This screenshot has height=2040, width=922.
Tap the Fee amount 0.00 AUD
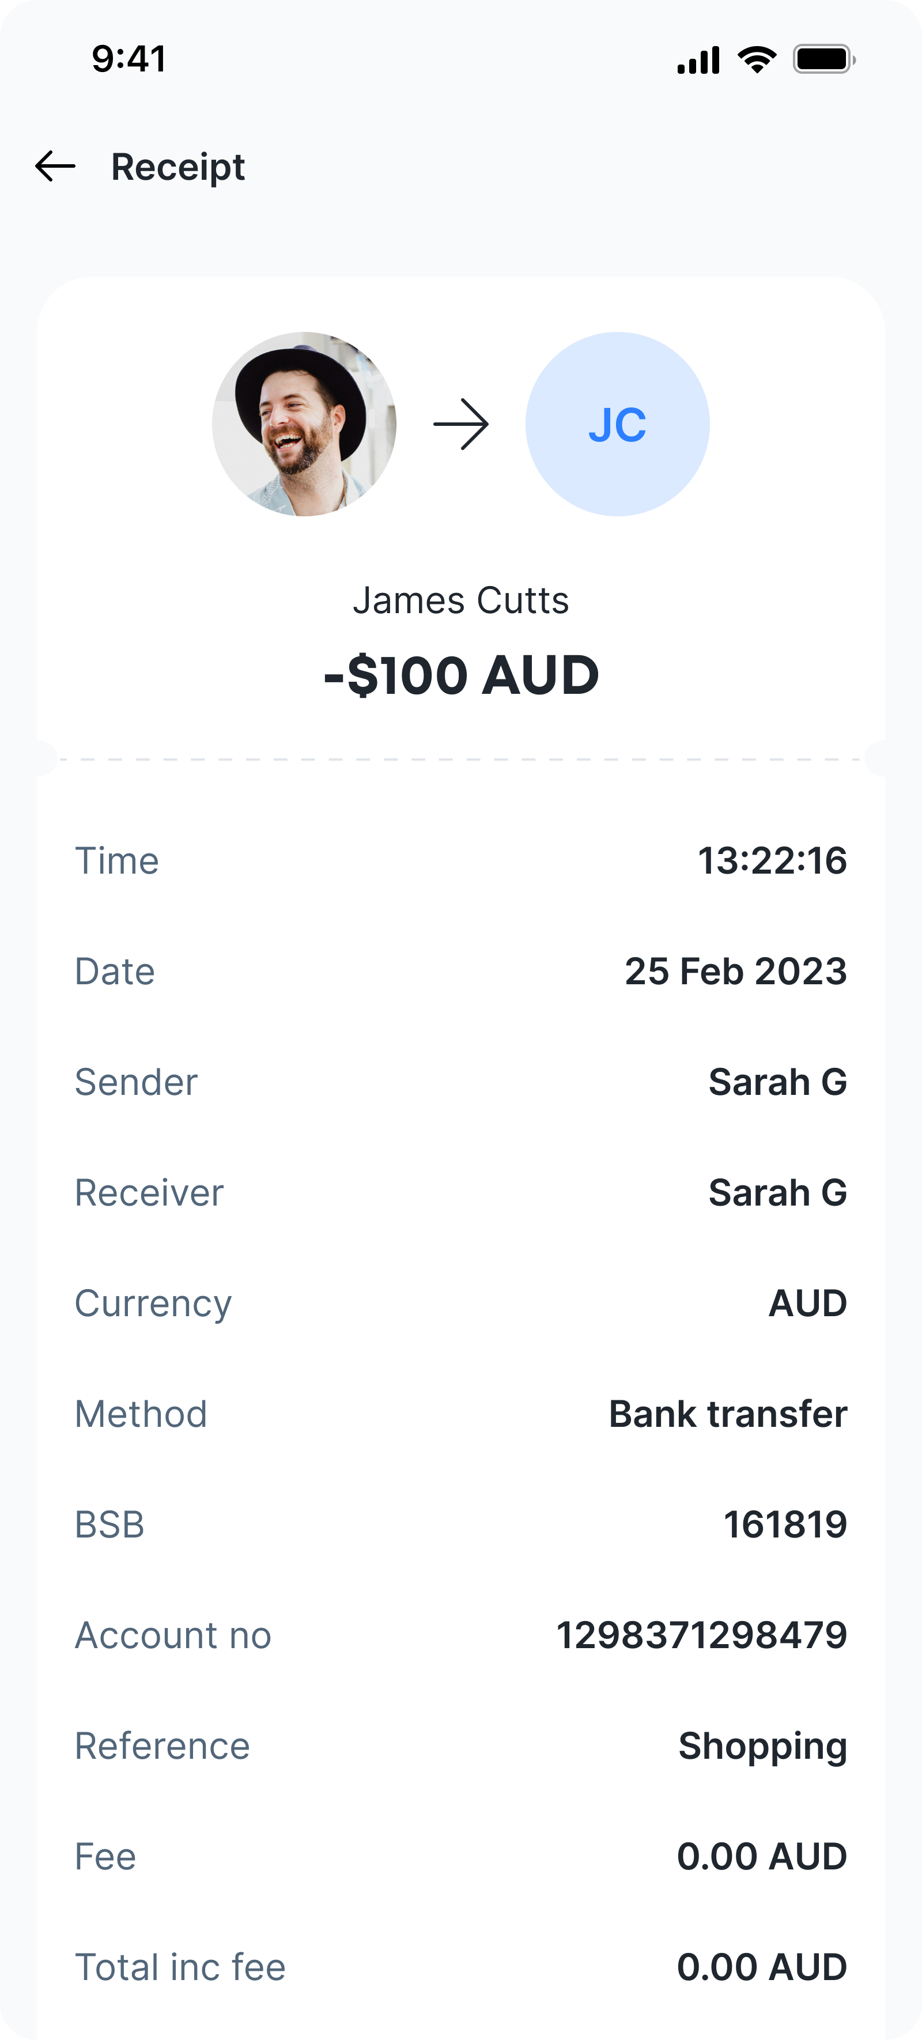762,1857
